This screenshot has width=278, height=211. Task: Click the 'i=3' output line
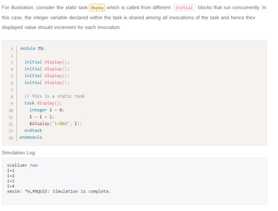[11, 181]
